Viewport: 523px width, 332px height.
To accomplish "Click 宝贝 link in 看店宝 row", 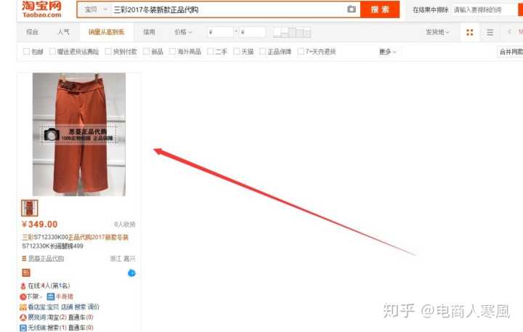I will click(x=53, y=307).
